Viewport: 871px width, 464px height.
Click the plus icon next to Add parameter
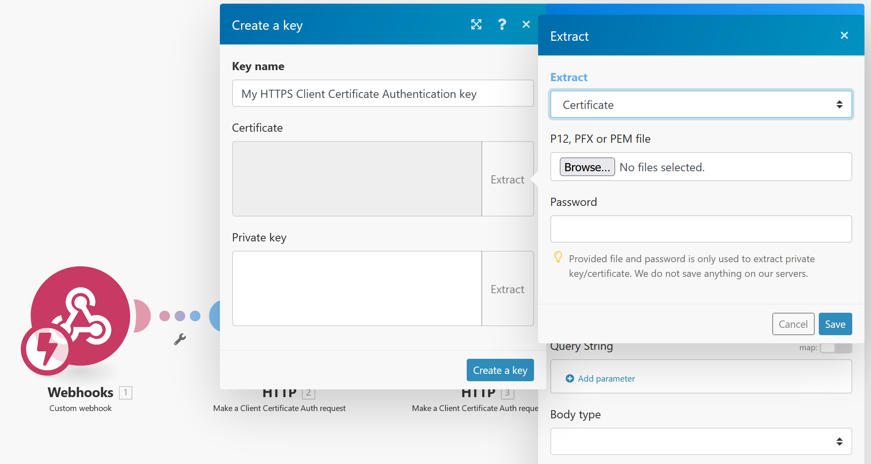pos(570,378)
